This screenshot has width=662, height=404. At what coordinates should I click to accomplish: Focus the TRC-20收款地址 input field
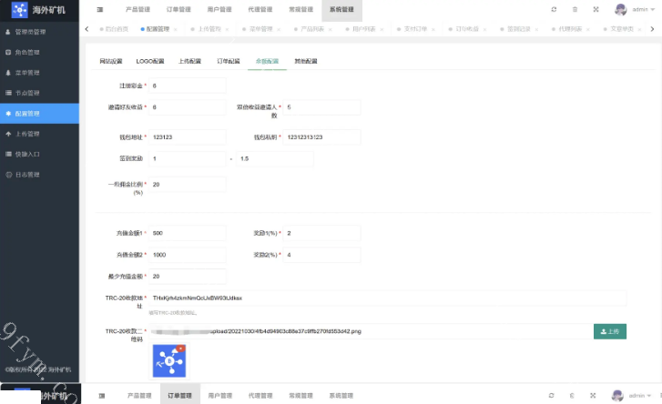387,298
